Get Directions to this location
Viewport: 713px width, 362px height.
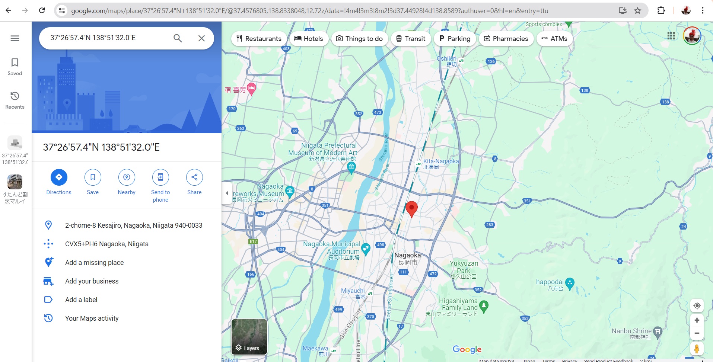click(59, 182)
